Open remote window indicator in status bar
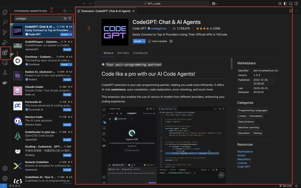This screenshot has width=301, height=188. click(x=3, y=186)
